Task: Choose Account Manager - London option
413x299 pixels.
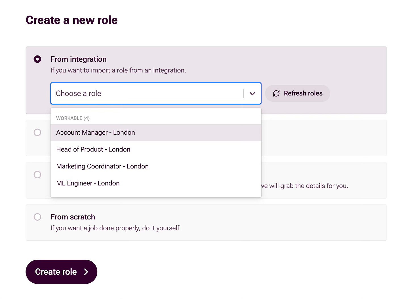Action: tap(96, 133)
